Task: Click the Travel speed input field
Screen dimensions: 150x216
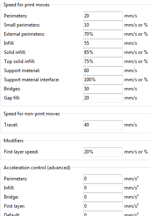Action: pos(103,125)
